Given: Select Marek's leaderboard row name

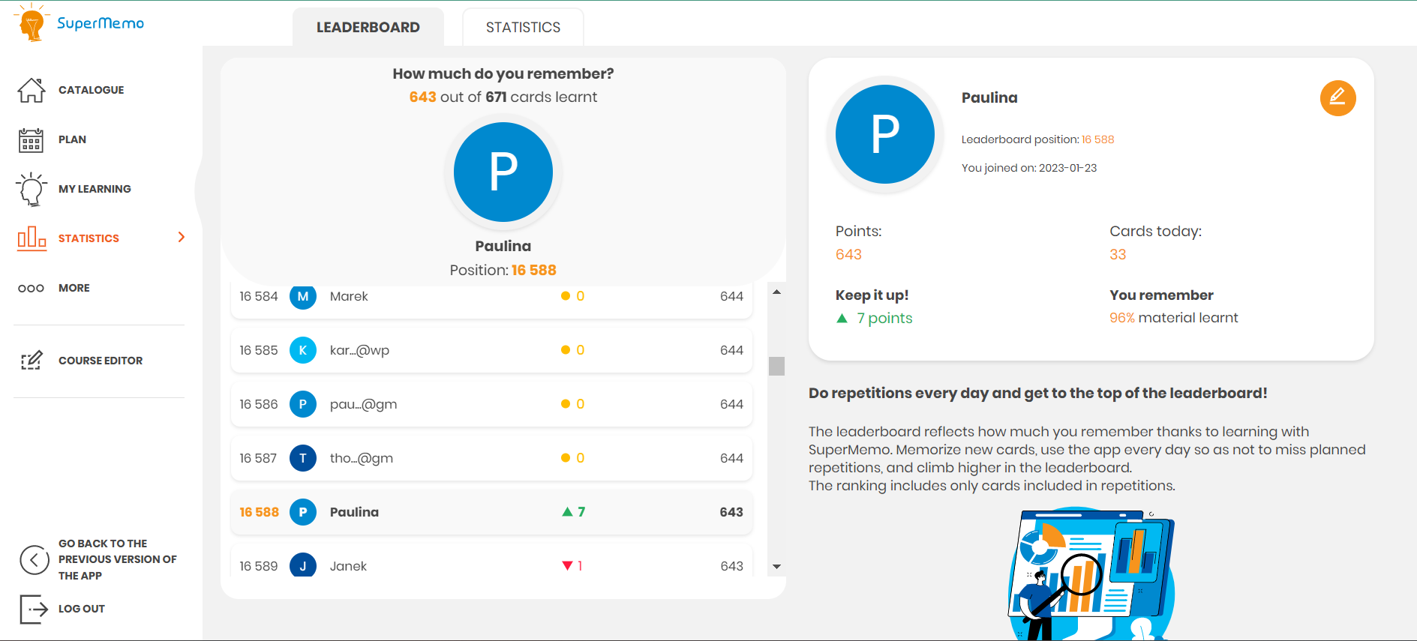Looking at the screenshot, I should pos(349,296).
